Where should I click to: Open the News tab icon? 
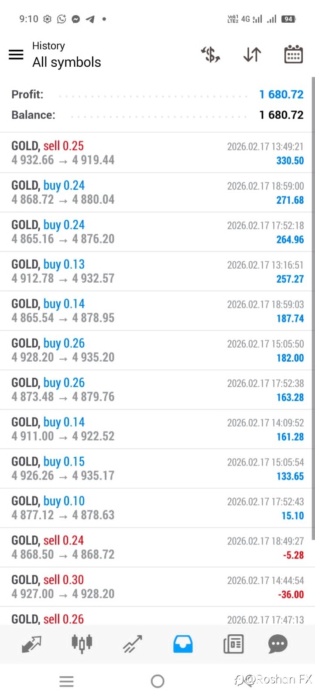(x=233, y=644)
